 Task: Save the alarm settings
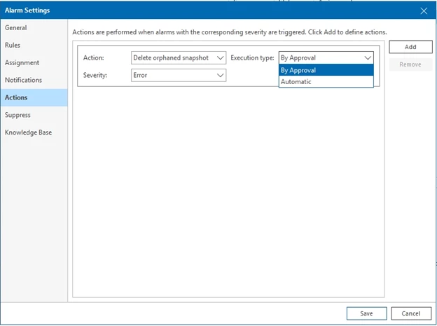[366, 313]
